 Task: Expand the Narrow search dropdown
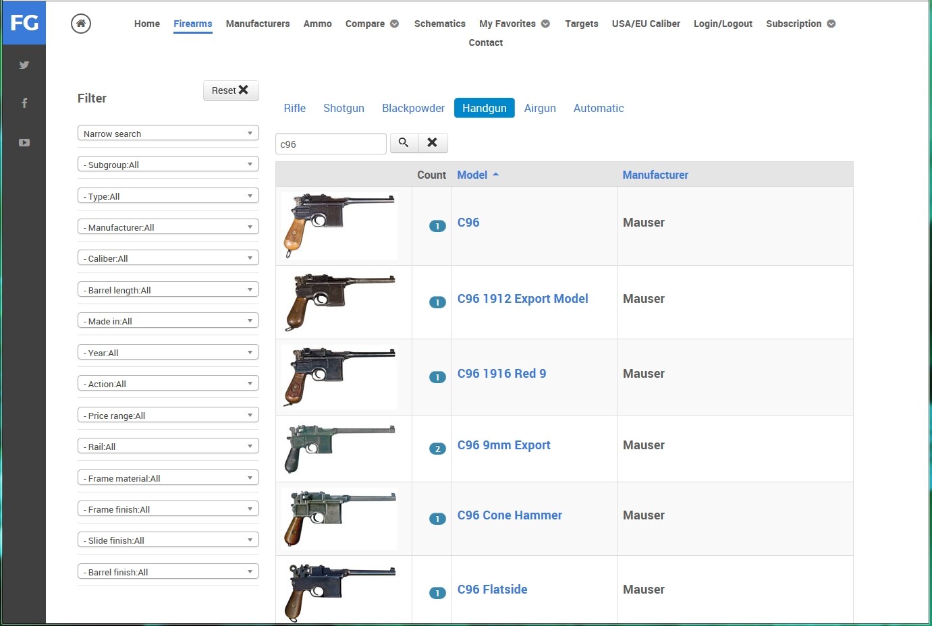[168, 134]
